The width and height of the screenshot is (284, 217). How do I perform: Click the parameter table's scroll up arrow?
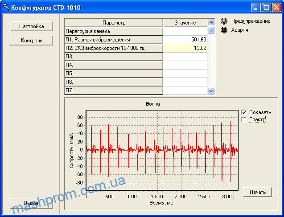211,22
